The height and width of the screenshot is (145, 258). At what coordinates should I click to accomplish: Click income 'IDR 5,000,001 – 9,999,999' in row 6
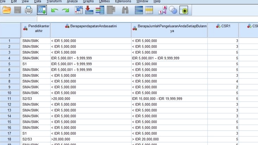91,70
